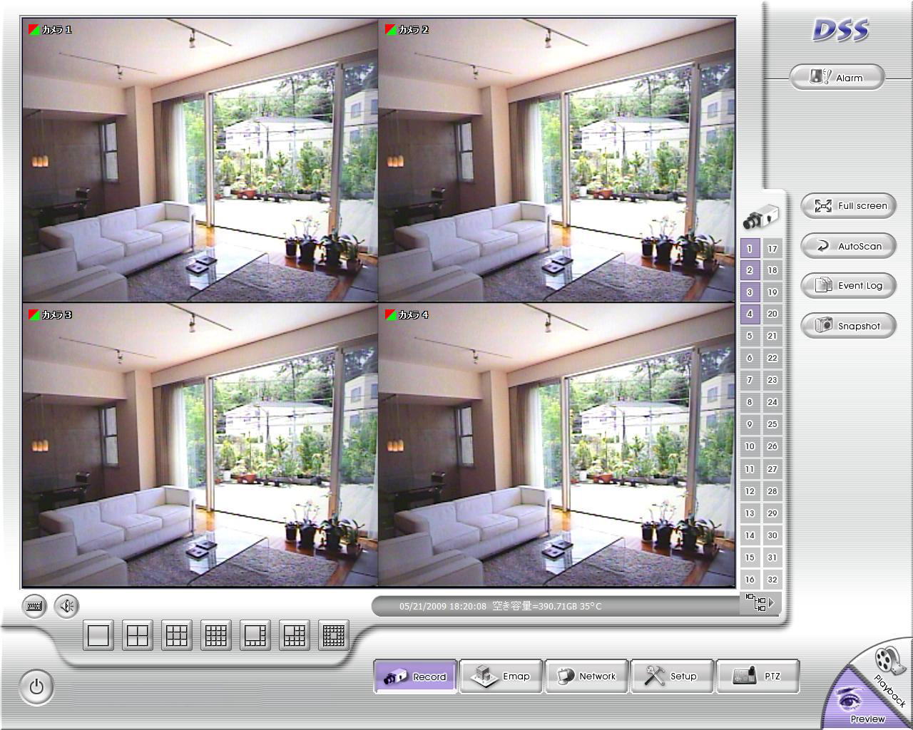Screen dimensions: 913x730
Task: Take a Snapshot
Action: pyautogui.click(x=848, y=326)
